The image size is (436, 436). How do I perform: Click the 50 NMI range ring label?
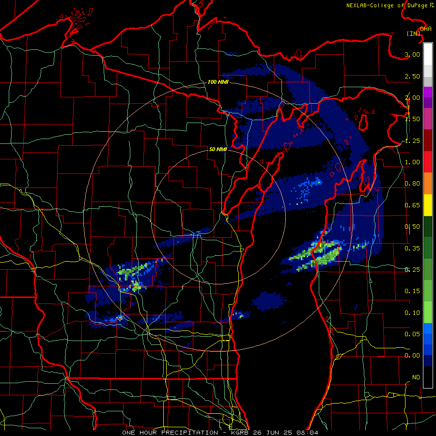coord(218,149)
